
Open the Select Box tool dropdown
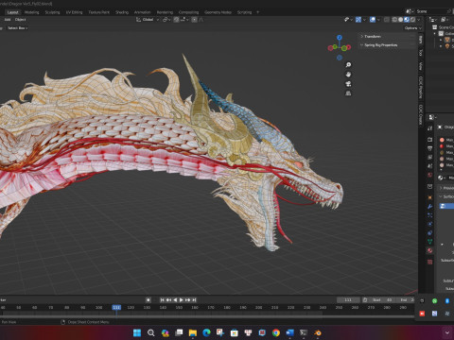(17, 28)
